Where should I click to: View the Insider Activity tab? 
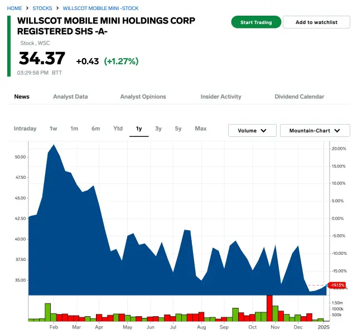[221, 97]
